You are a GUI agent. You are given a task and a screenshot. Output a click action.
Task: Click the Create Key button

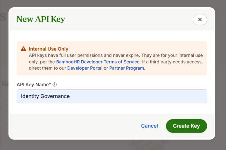click(x=186, y=126)
